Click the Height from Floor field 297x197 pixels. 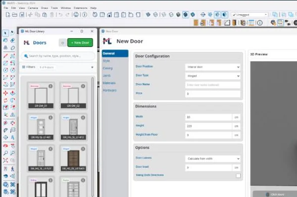(x=208, y=135)
